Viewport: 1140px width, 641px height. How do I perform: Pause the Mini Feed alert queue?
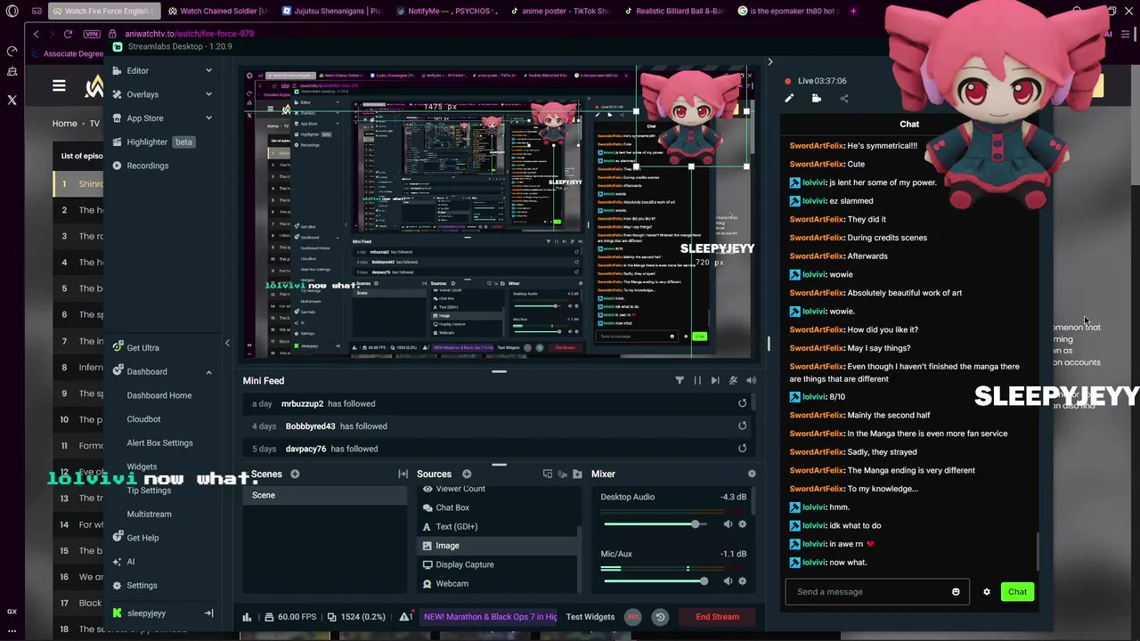pyautogui.click(x=697, y=381)
